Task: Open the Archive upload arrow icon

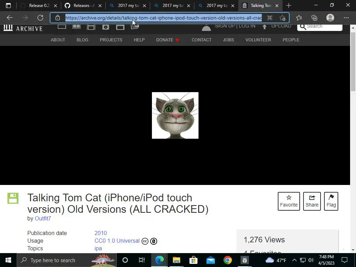Action: click(x=264, y=27)
